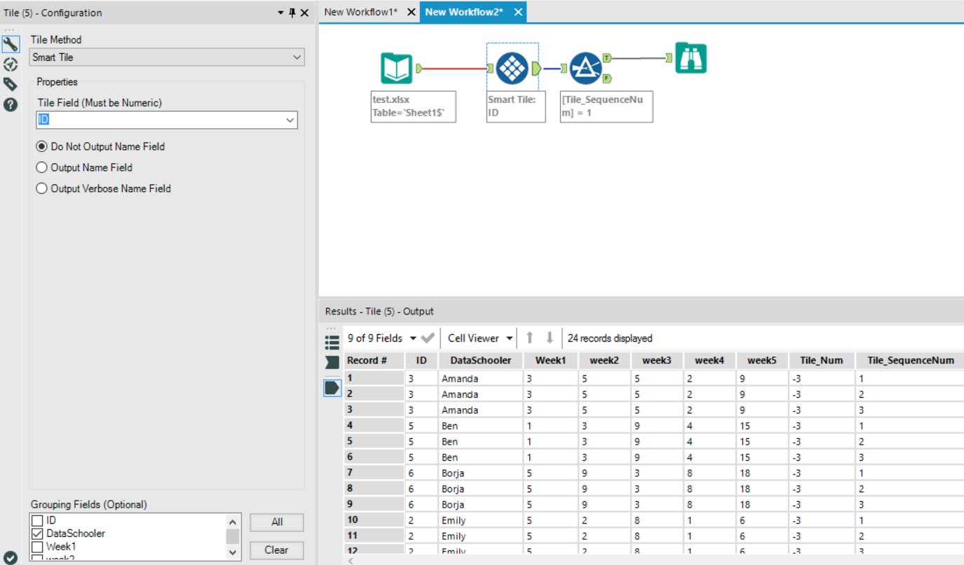Open the Tile Method dropdown
964x565 pixels.
pyautogui.click(x=167, y=57)
